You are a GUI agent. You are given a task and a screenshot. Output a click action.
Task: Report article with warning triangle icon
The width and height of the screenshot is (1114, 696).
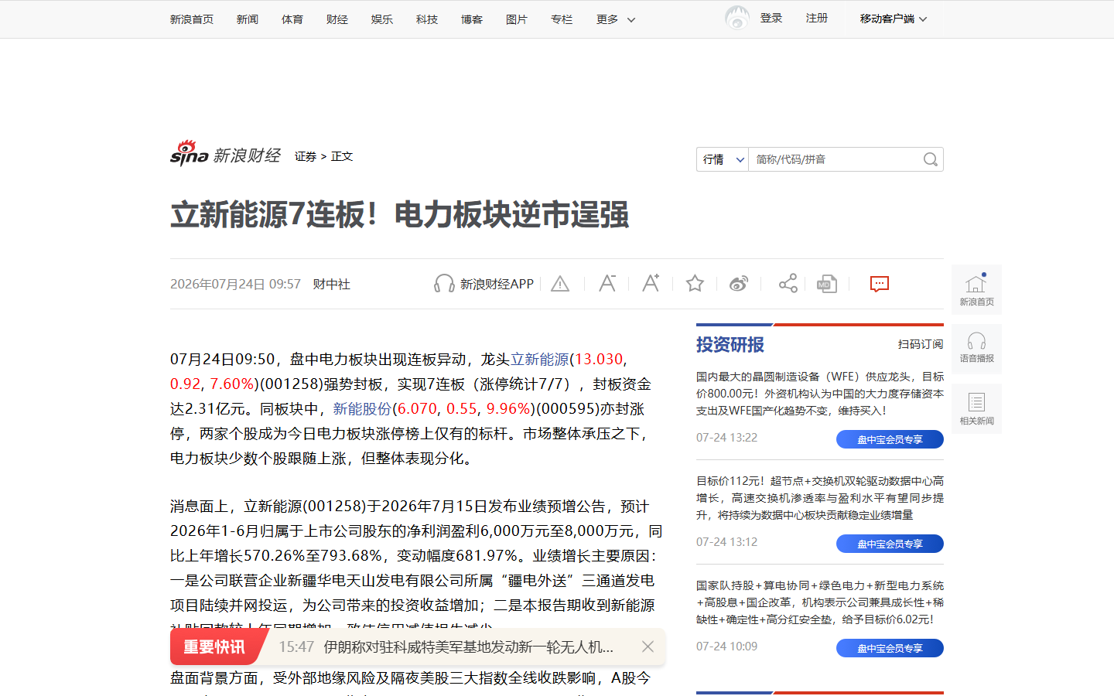click(560, 284)
